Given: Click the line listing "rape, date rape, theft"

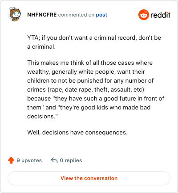Looking at the screenshot, I should (x=85, y=90).
